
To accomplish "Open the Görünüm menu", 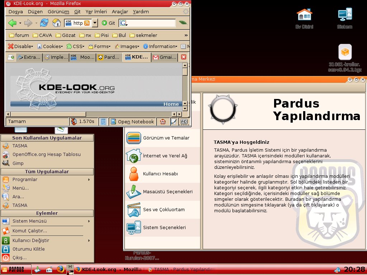I will pos(58,12).
